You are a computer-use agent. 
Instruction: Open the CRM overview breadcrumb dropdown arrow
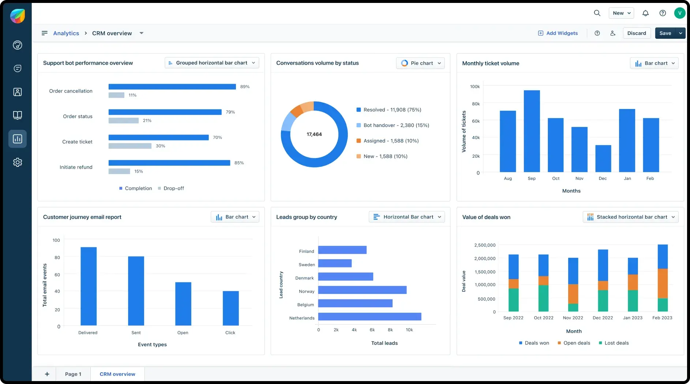click(142, 33)
